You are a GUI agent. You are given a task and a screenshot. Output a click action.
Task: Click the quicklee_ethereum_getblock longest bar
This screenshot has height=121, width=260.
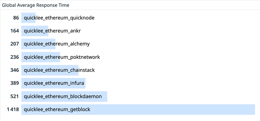[138, 109]
